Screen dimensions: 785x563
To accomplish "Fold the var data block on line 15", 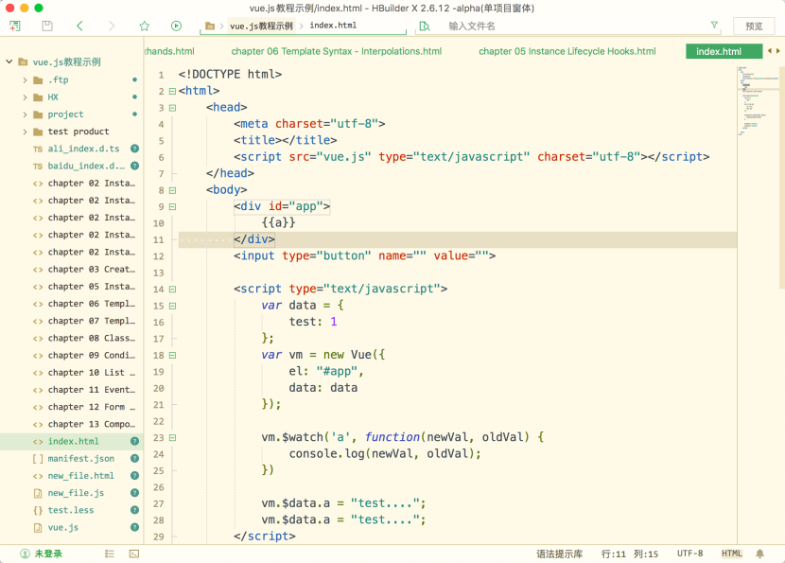I will point(172,306).
